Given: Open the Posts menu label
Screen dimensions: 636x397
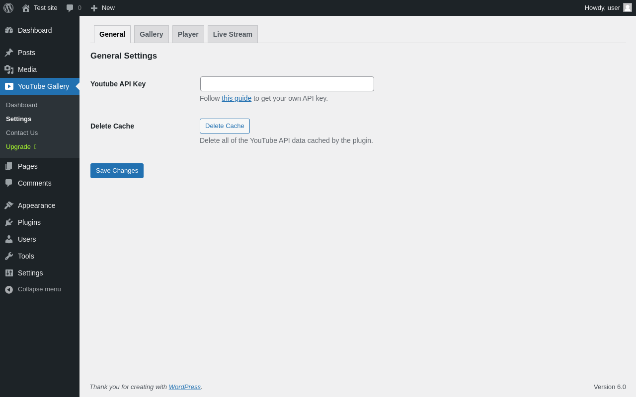Looking at the screenshot, I should tap(26, 53).
